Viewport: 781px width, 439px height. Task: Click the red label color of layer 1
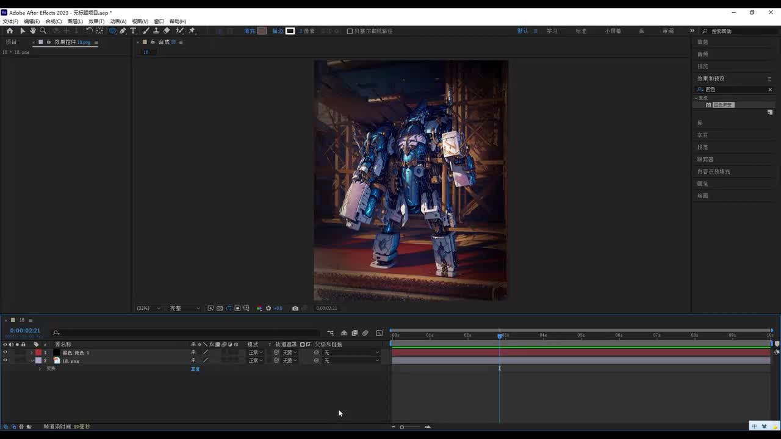coord(38,352)
